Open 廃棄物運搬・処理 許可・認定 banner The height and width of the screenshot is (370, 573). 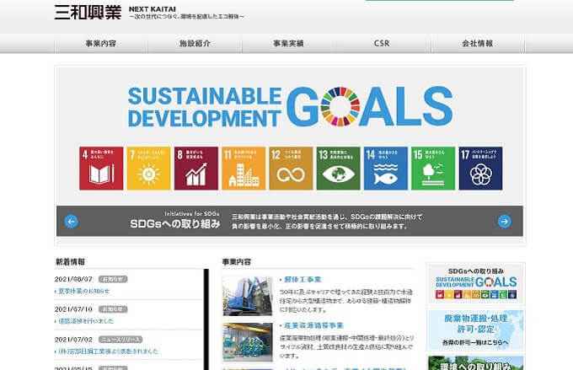tap(476, 330)
